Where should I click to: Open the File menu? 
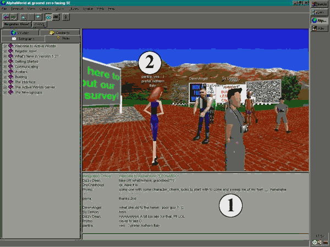click(5, 9)
